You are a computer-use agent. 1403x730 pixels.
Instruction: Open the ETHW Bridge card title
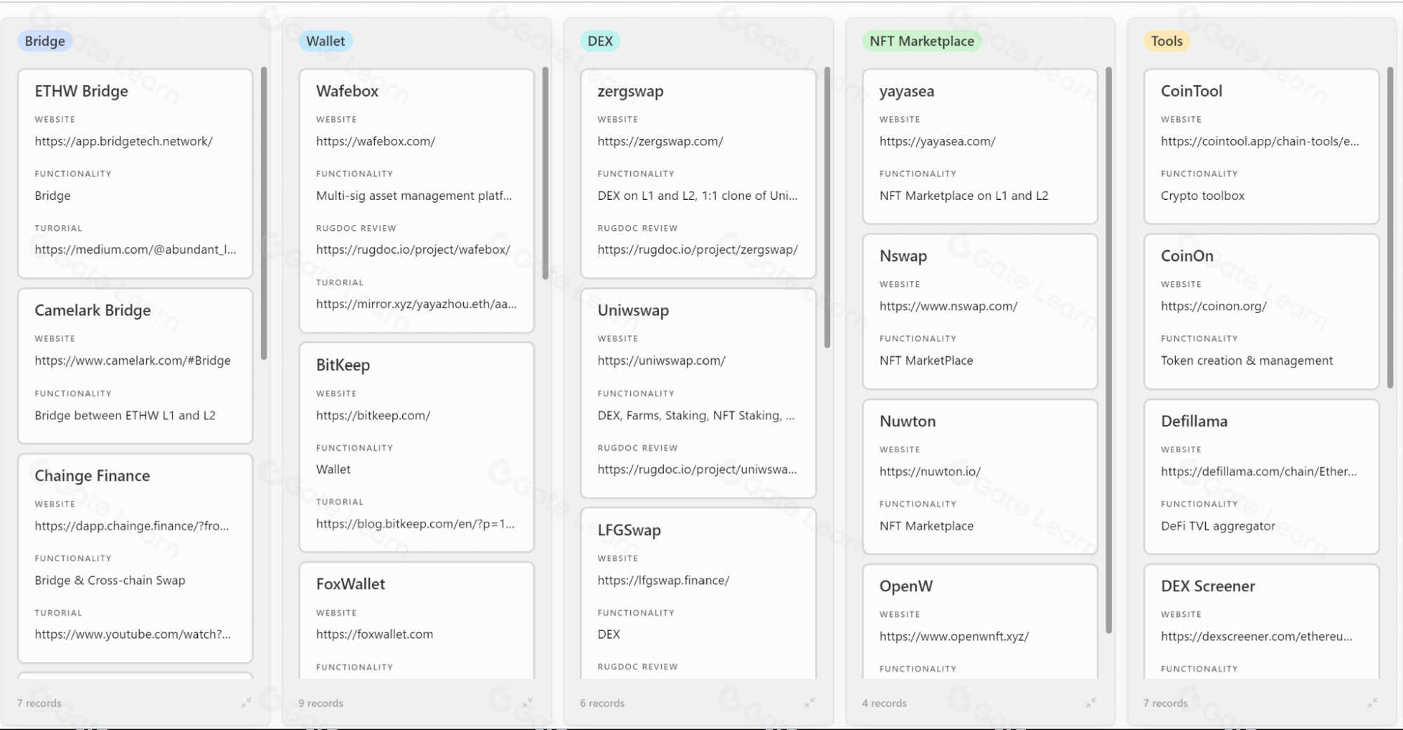[81, 91]
